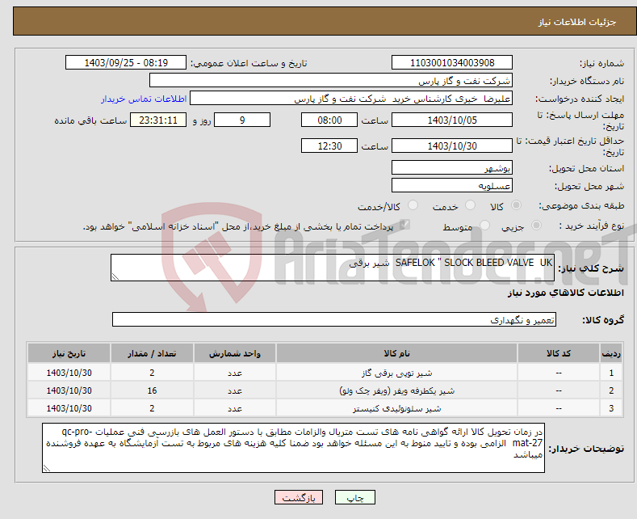This screenshot has height=519, width=637.
Task: Click the page title جزئیات اطلاعات نیاز
Action: (577, 22)
